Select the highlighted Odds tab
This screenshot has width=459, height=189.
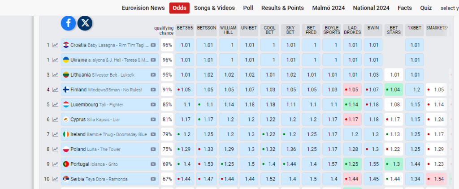(179, 8)
